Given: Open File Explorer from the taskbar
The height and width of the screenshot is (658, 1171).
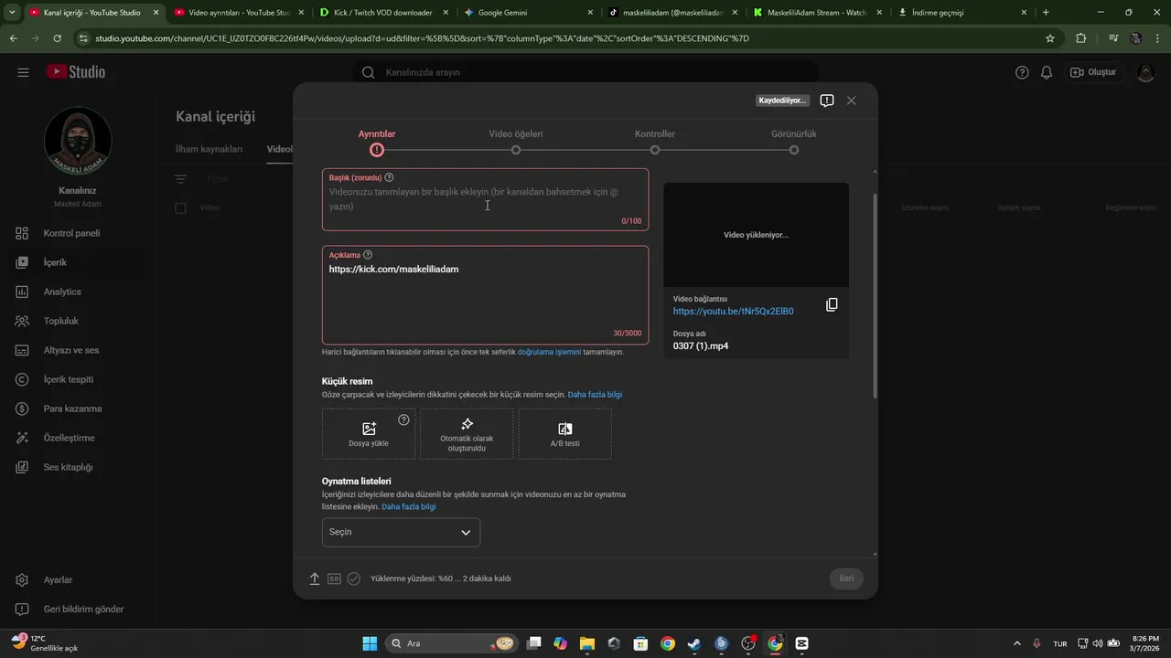Looking at the screenshot, I should 586,643.
